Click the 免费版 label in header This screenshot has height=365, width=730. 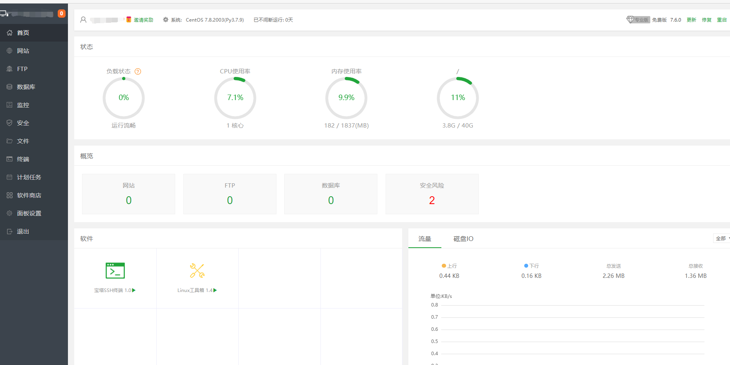click(659, 20)
